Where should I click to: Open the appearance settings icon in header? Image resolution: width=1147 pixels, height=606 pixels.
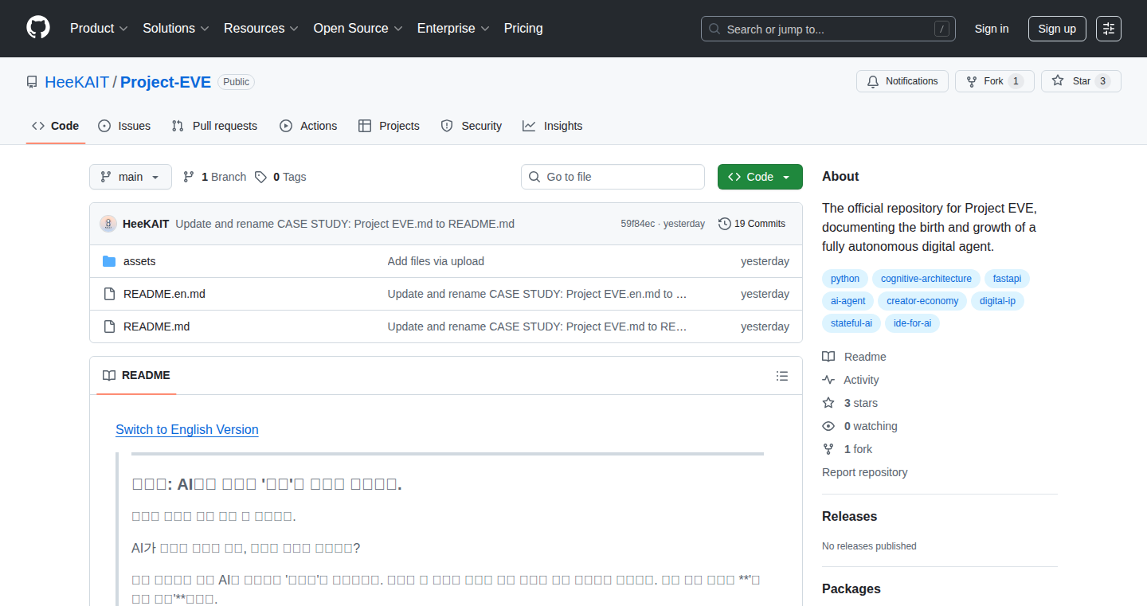pos(1109,29)
